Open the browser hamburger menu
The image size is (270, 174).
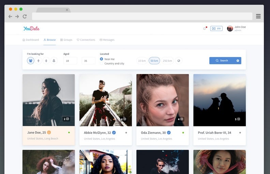(x=258, y=16)
